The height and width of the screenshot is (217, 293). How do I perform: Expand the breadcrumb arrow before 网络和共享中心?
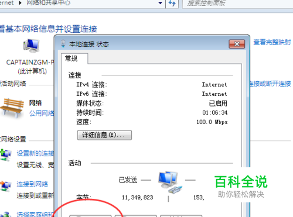[20, 3]
